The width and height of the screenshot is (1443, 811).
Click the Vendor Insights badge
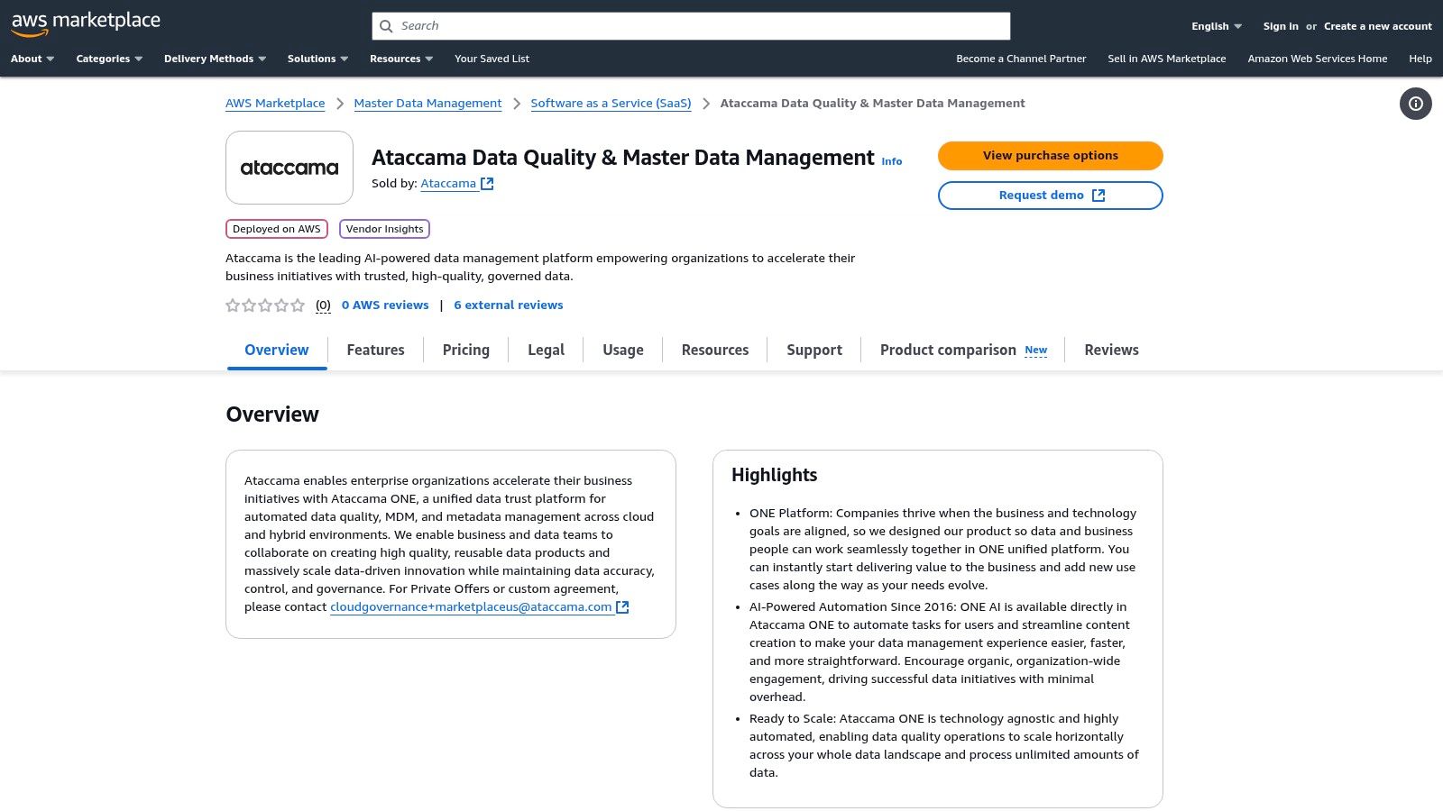click(x=384, y=229)
